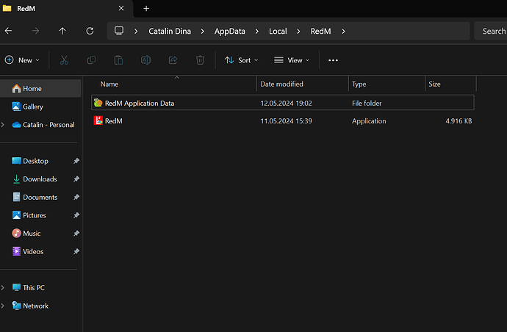This screenshot has width=507, height=332.
Task: Expand the This PC tree node
Action: [x=4, y=288]
